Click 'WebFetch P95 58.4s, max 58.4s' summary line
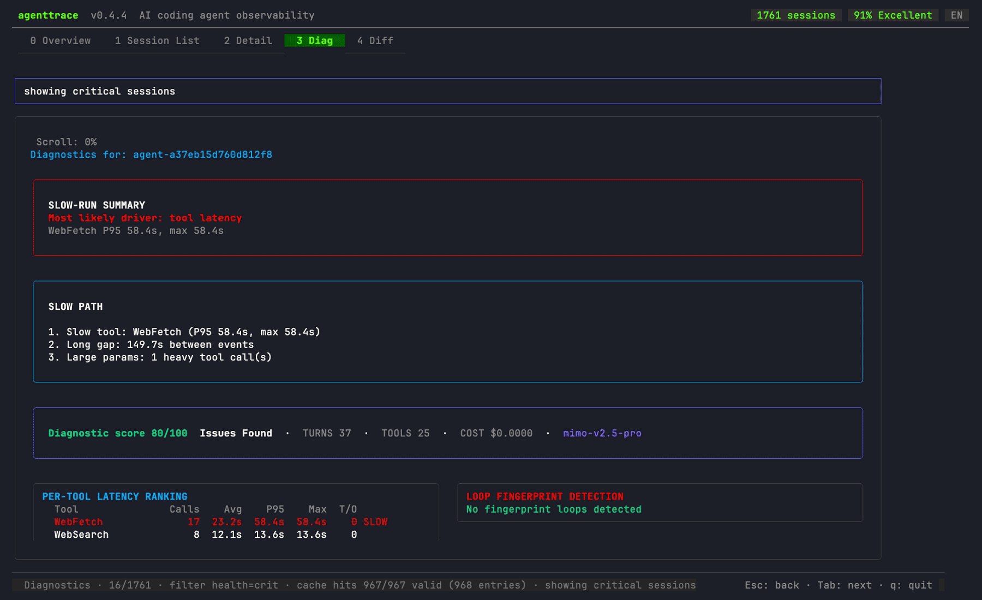982x600 pixels. pos(136,231)
